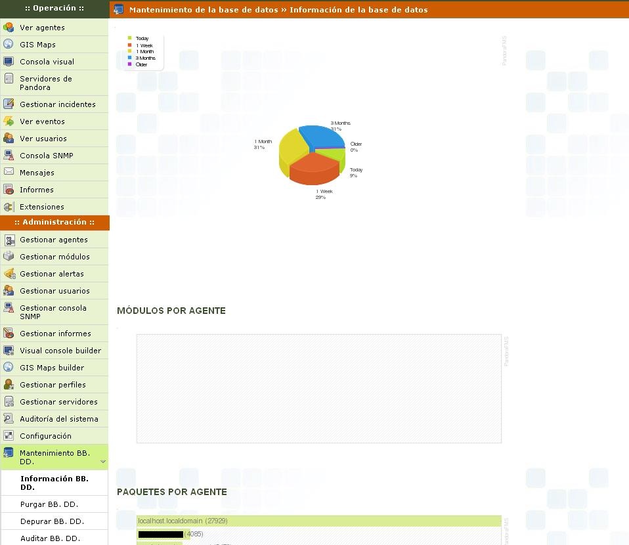Click the Mensajes envelope icon

click(x=9, y=172)
